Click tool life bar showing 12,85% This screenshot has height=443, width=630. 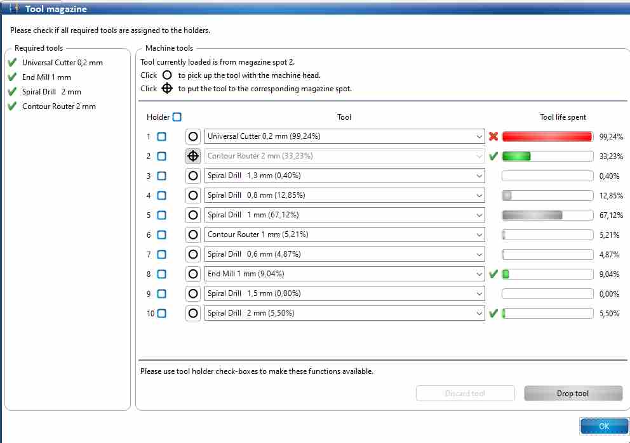pyautogui.click(x=547, y=195)
